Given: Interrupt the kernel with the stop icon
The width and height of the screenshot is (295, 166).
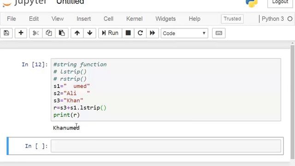Looking at the screenshot, I should tap(128, 33).
